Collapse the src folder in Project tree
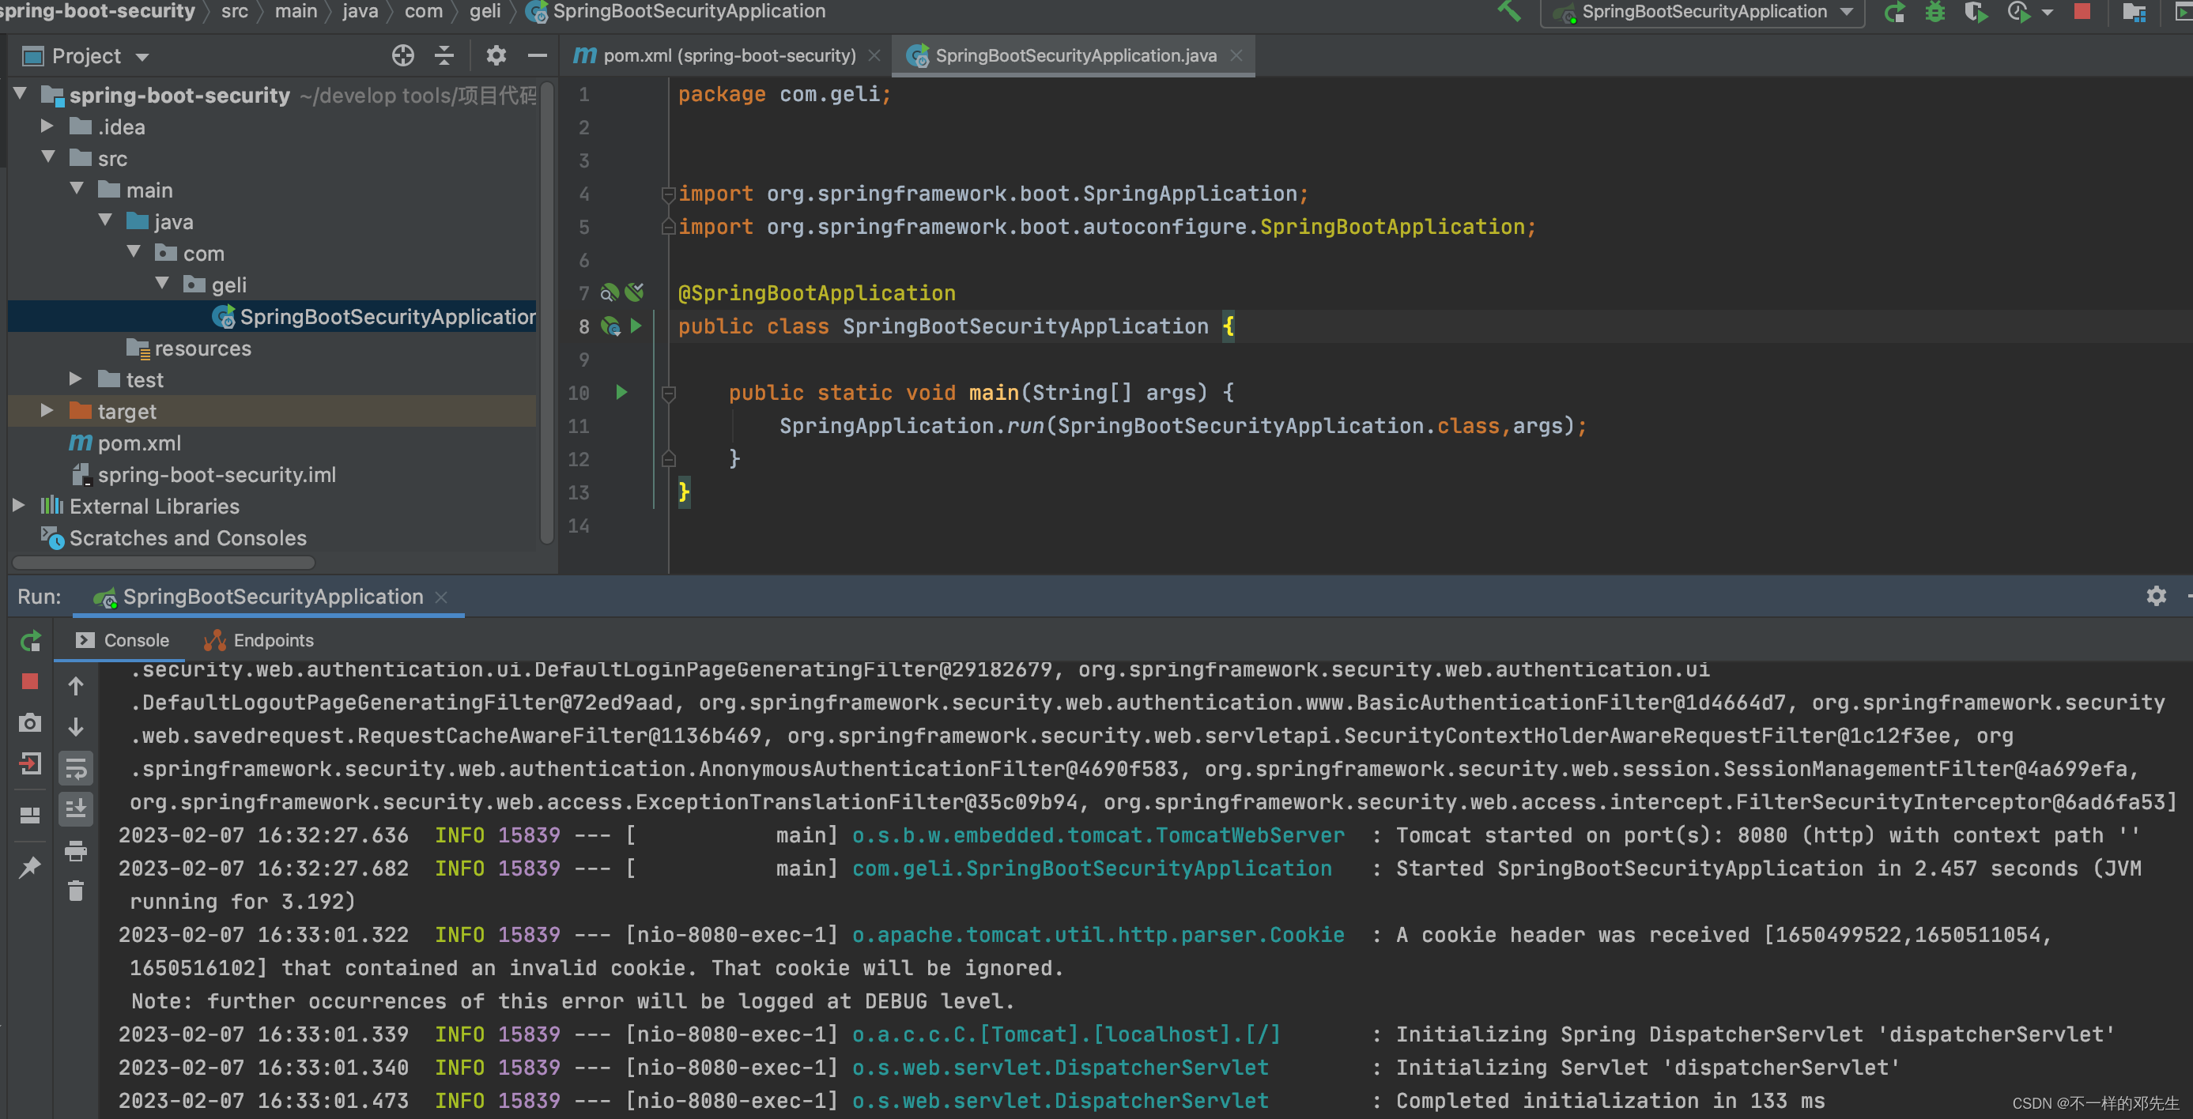 (x=48, y=157)
